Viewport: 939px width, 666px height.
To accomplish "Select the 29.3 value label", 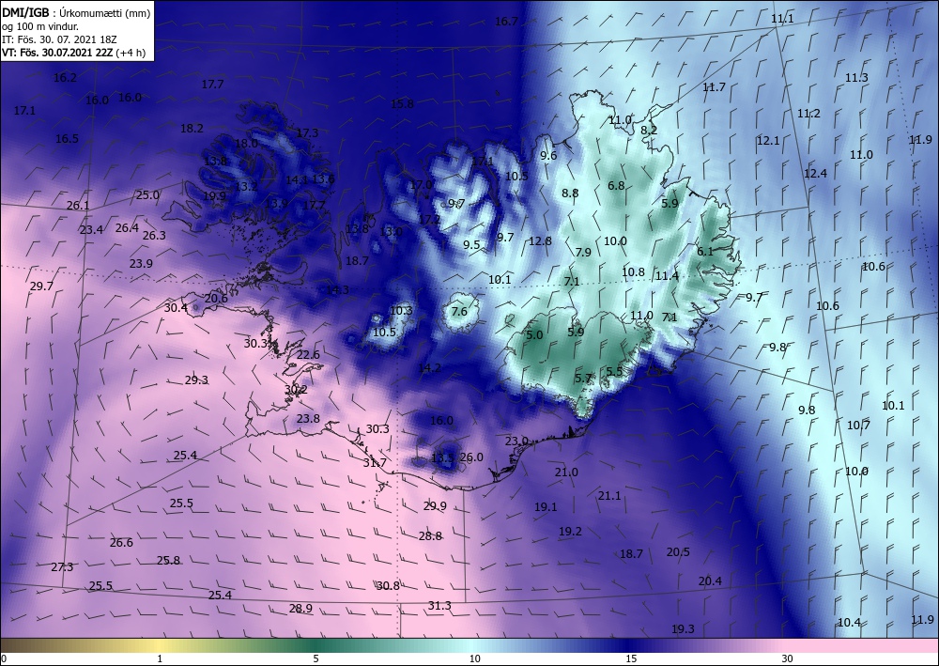I will 196,379.
